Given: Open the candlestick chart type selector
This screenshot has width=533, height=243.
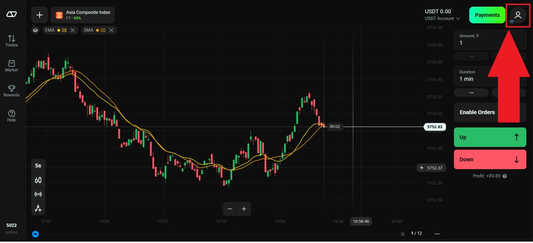Looking at the screenshot, I should pyautogui.click(x=38, y=180).
